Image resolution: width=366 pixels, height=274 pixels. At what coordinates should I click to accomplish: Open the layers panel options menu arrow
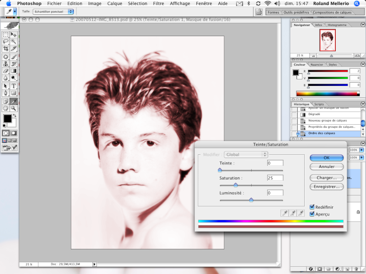(x=362, y=143)
